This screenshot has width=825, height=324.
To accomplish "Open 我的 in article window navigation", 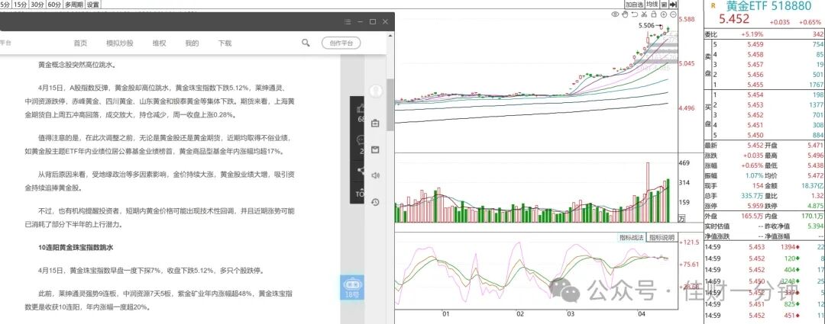I will tap(192, 43).
